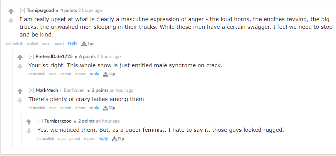This screenshot has height=156, width=336.
Task: Collapse PretendDate1725's comment
Action: pyautogui.click(x=31, y=56)
